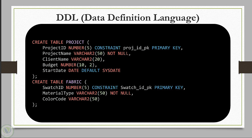
Task: Click the 'ClientName' column name
Action: click(x=55, y=59)
